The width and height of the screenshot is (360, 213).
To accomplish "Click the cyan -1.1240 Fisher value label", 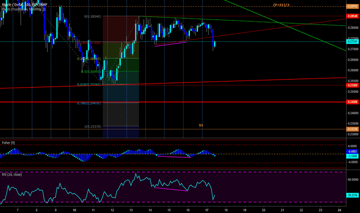I will [x=352, y=156].
